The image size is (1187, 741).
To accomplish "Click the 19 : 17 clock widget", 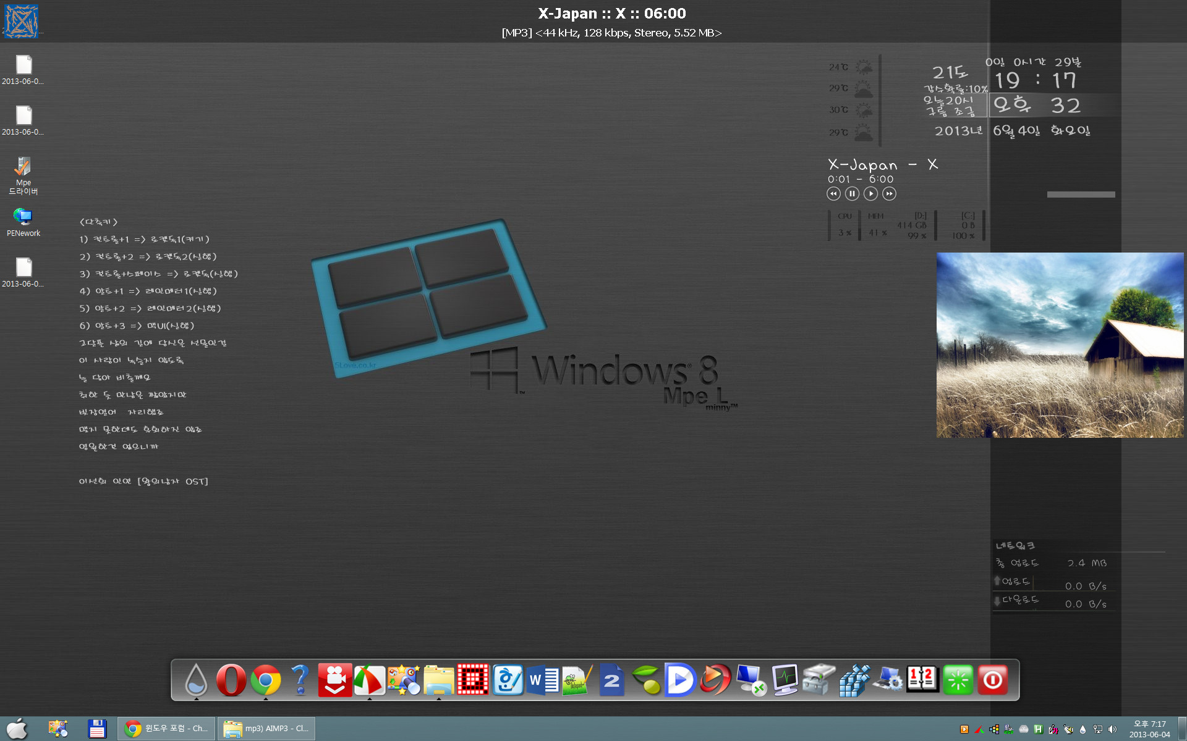I will click(1036, 80).
